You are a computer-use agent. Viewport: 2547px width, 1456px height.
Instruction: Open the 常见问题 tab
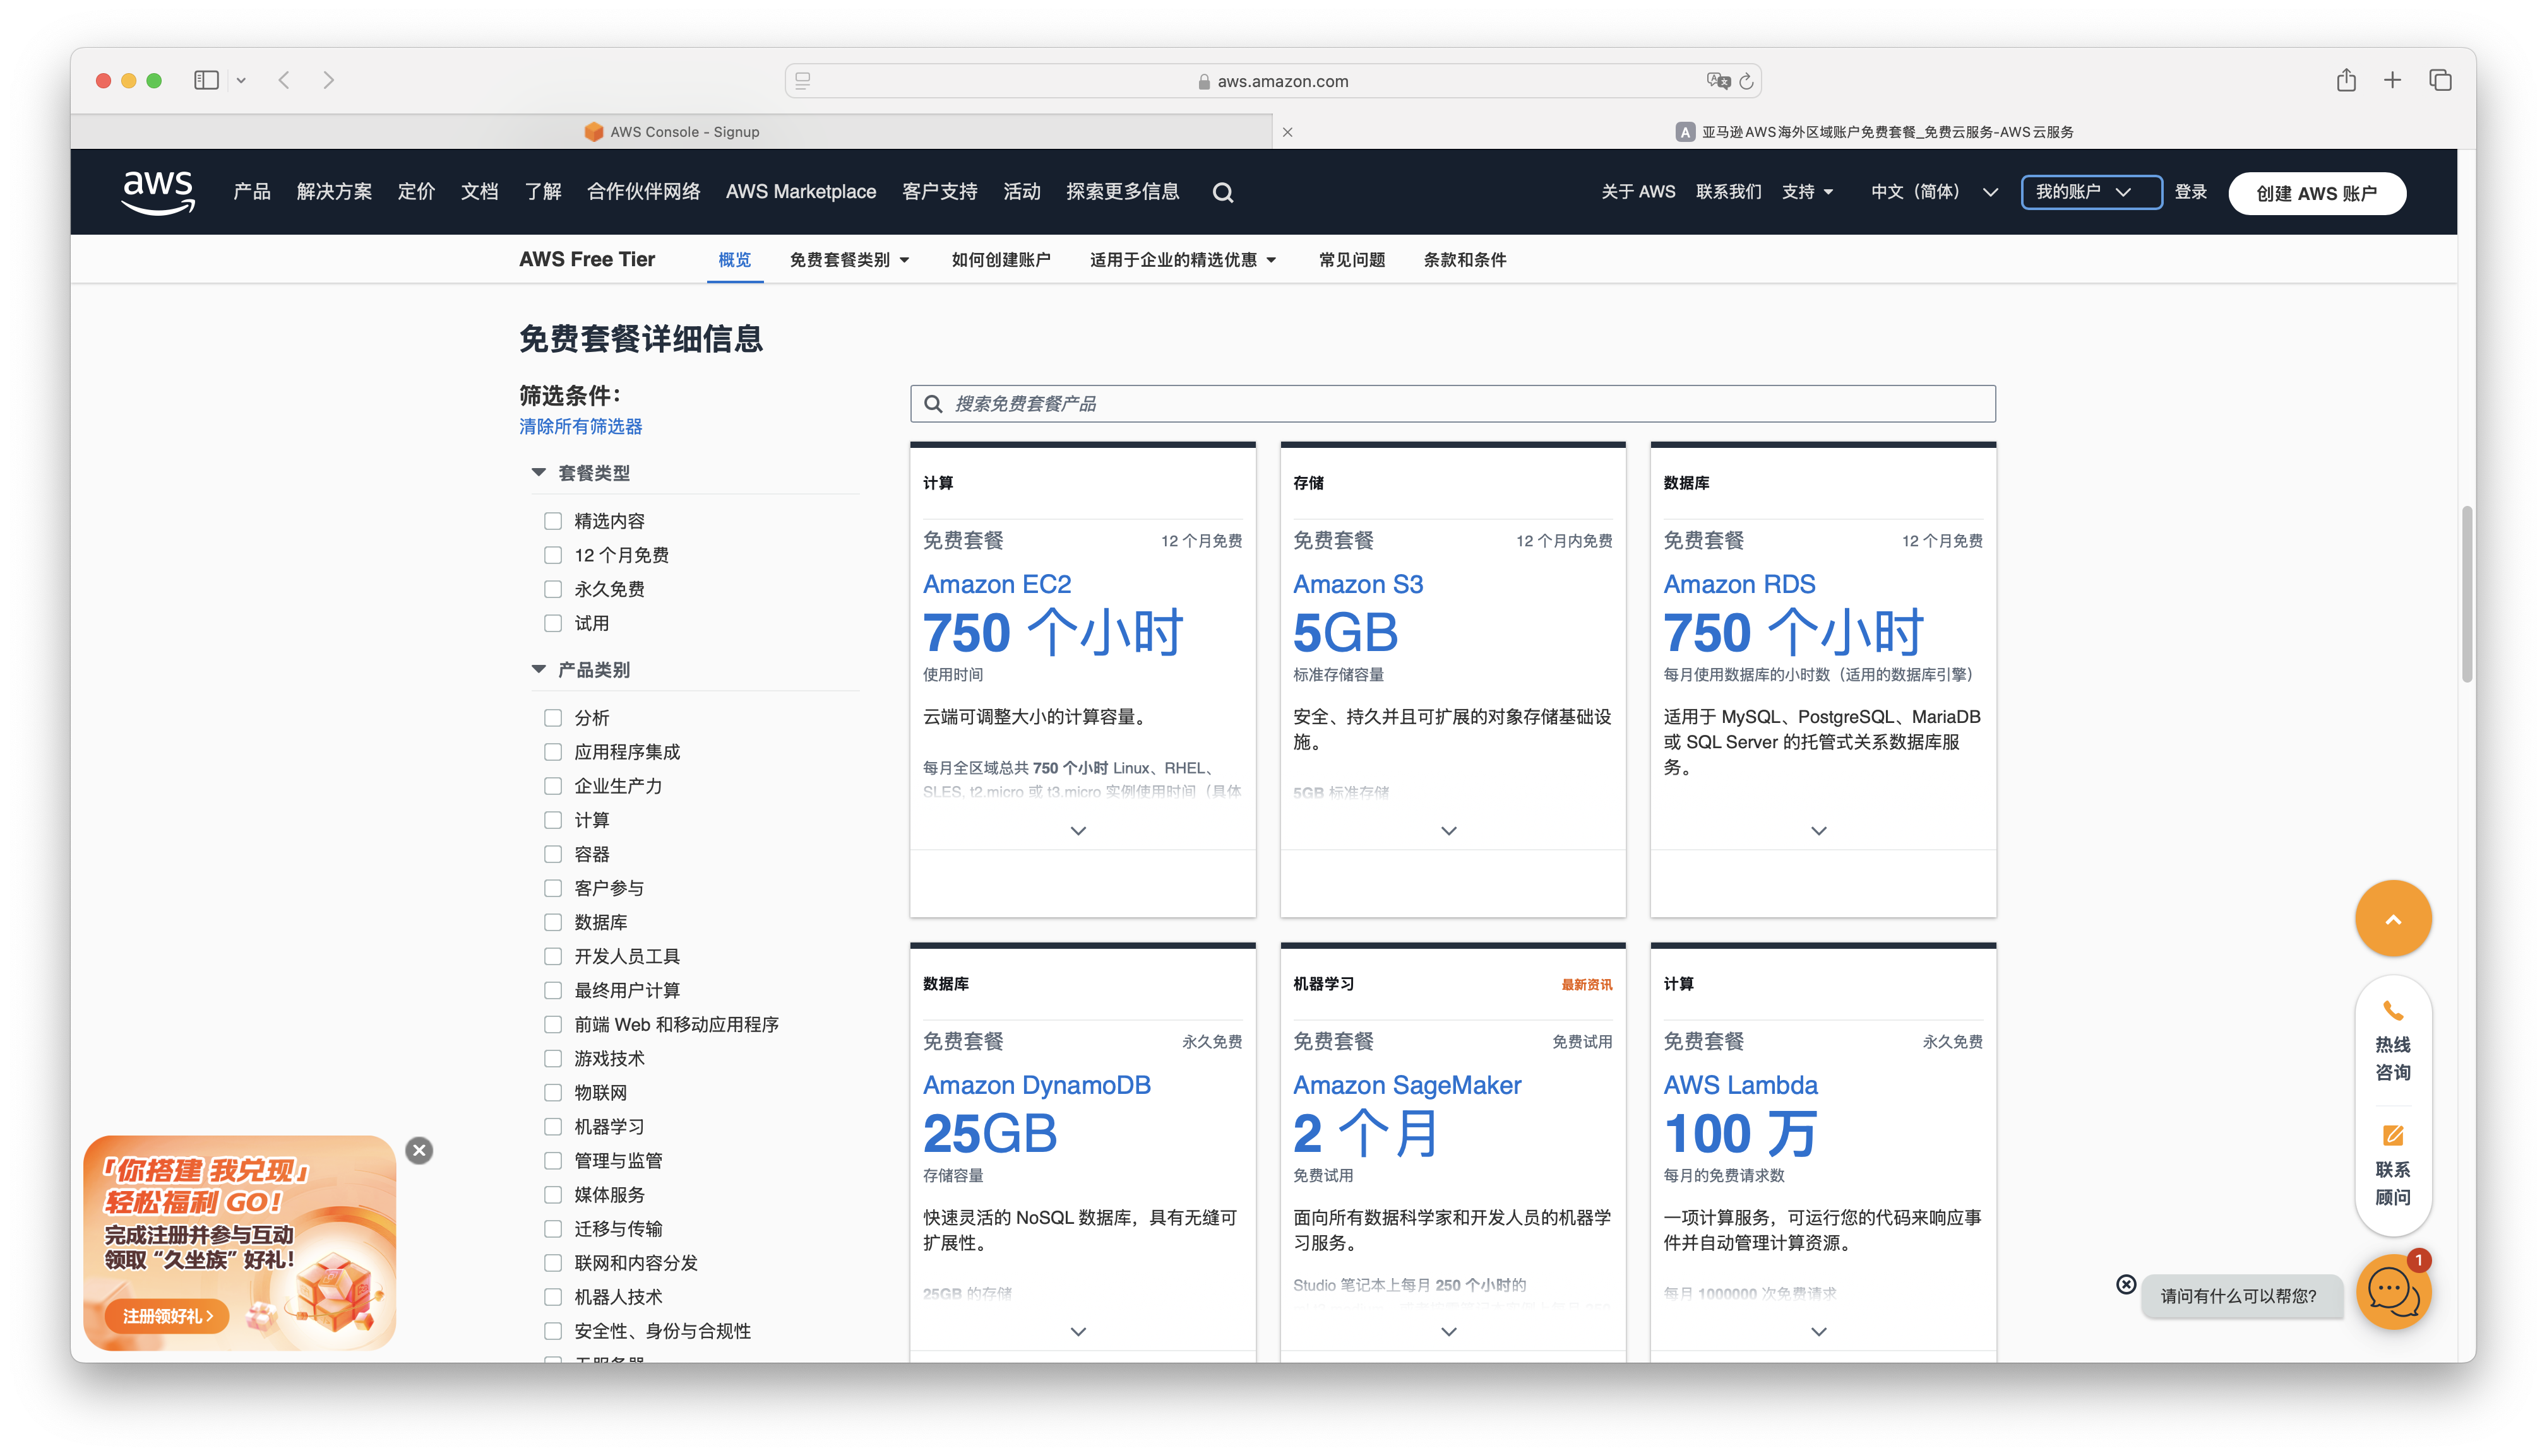coord(1351,260)
